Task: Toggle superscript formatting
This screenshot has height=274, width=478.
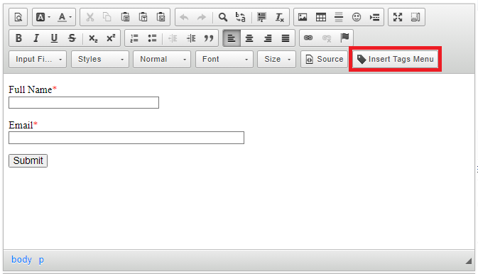Action: click(x=111, y=38)
